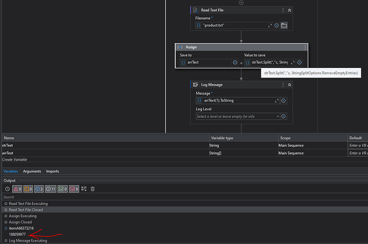
Task: Select the Assign activity header
Action: [x=241, y=47]
